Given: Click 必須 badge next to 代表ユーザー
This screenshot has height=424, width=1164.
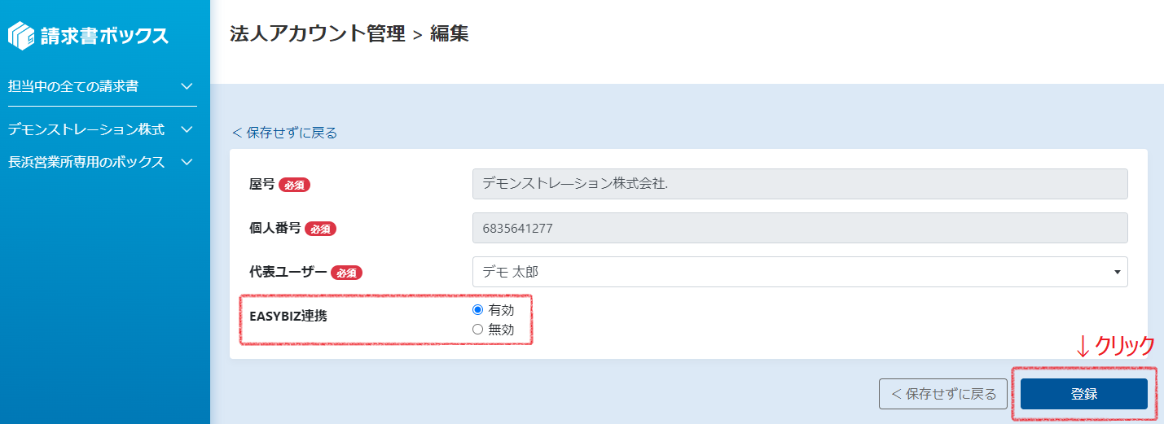Looking at the screenshot, I should [346, 273].
